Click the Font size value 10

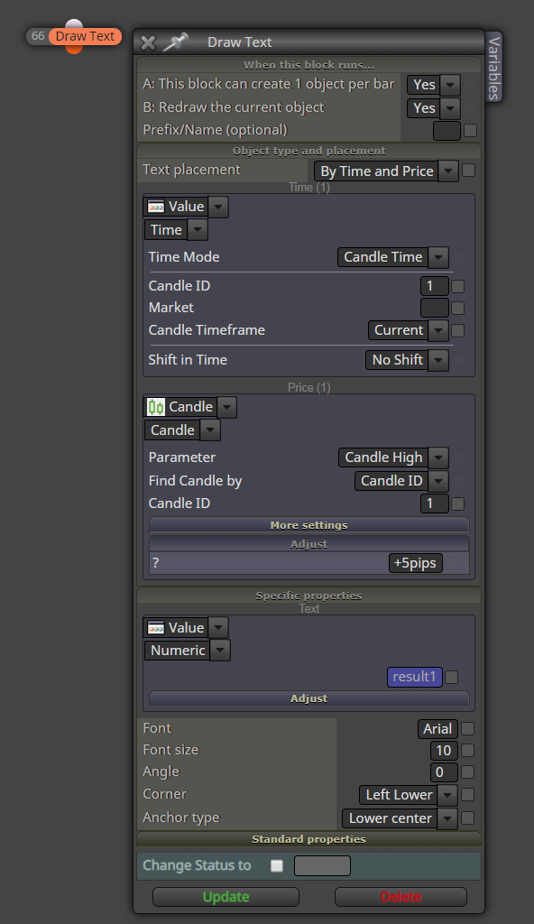pyautogui.click(x=444, y=751)
